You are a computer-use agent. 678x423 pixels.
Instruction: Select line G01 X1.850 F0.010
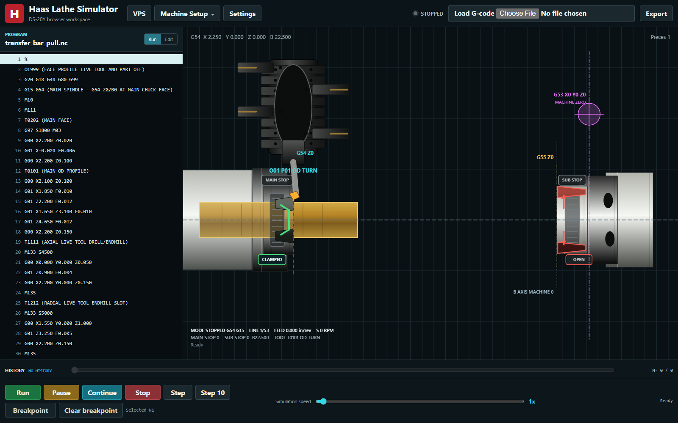point(91,191)
